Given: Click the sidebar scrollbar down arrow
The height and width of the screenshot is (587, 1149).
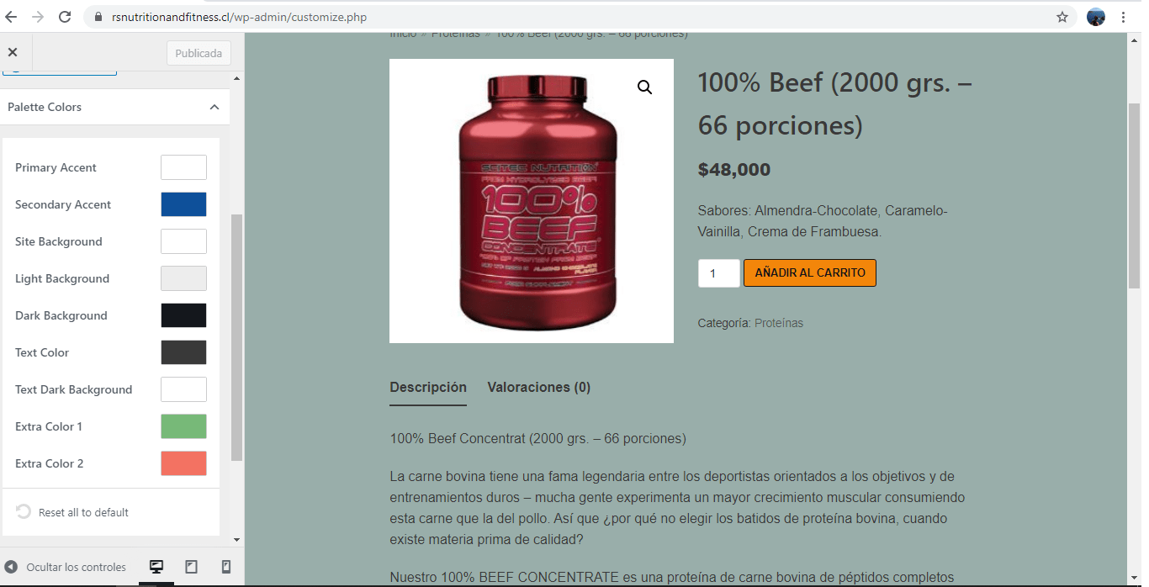Looking at the screenshot, I should coord(236,539).
